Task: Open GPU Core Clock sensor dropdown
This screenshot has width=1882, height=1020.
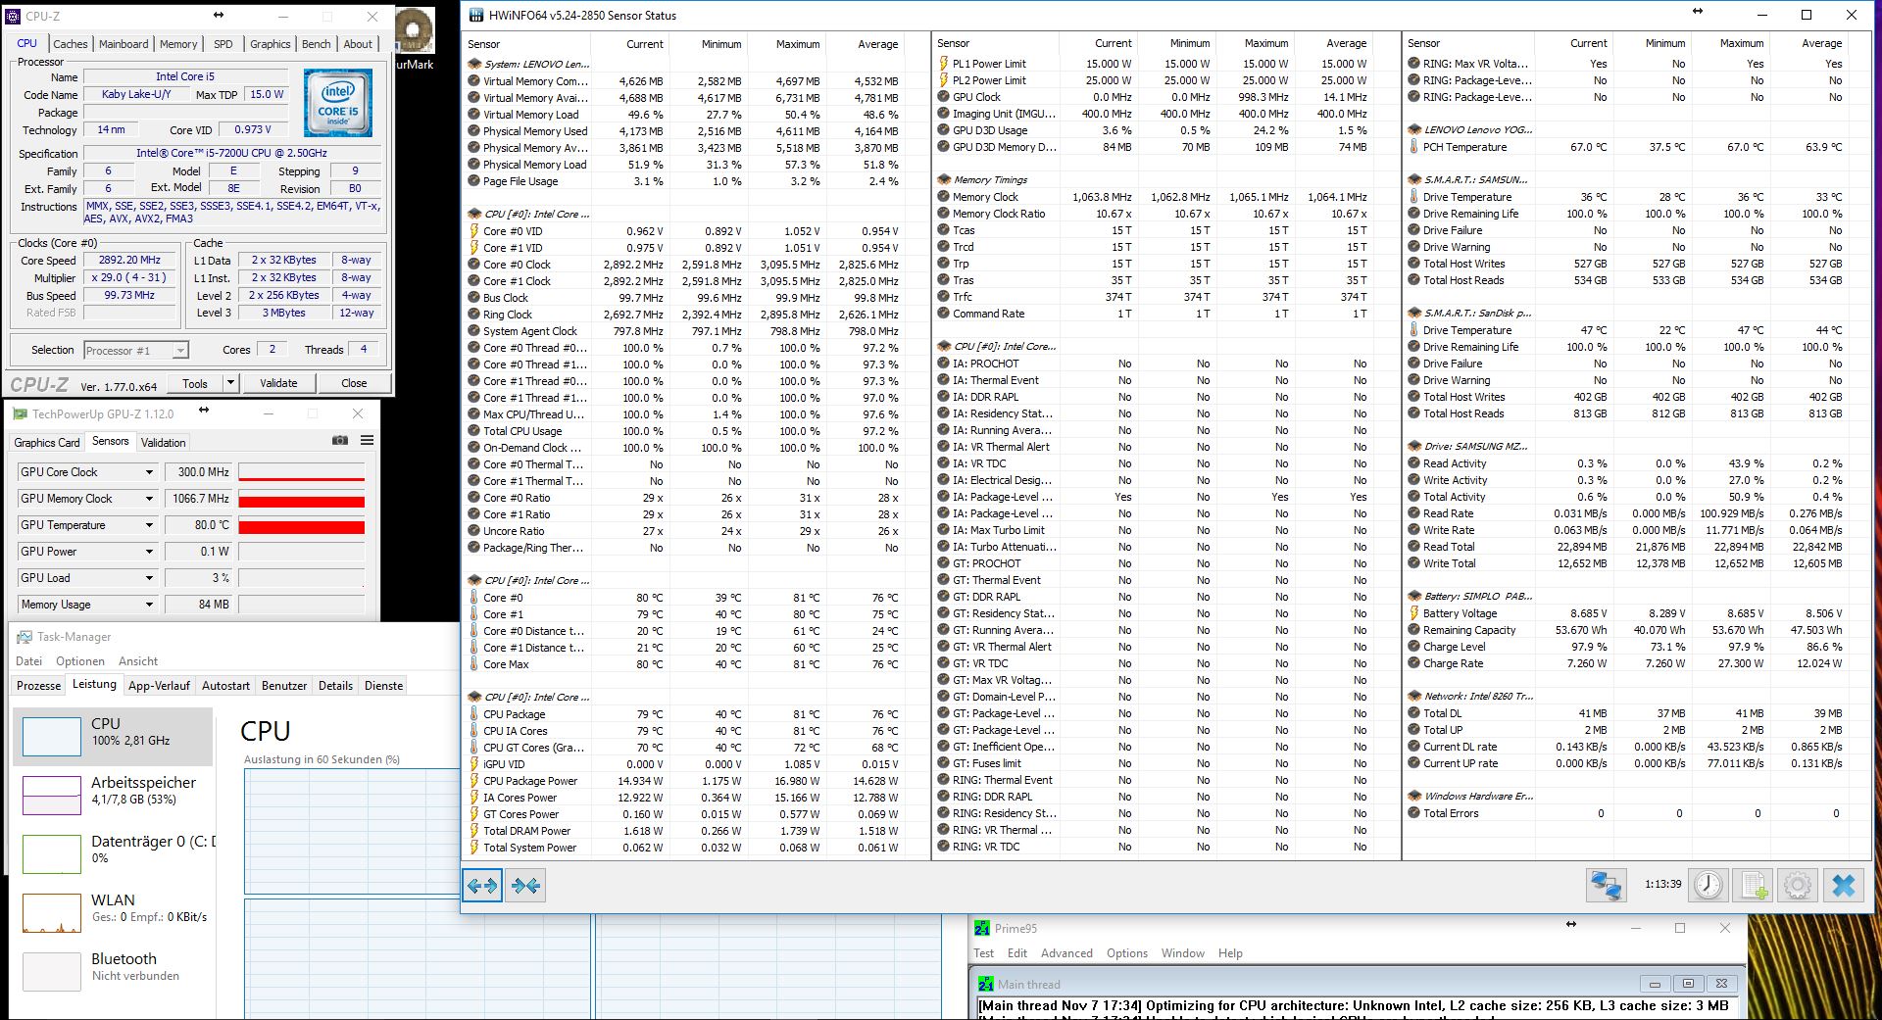Action: coord(150,472)
